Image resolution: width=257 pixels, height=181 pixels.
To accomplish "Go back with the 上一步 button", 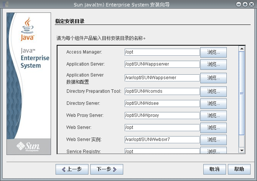I will coord(72,169).
